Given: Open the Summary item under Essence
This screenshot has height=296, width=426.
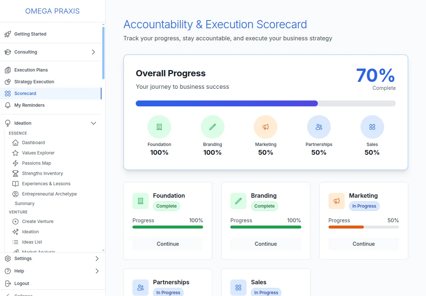Looking at the screenshot, I should 24,203.
